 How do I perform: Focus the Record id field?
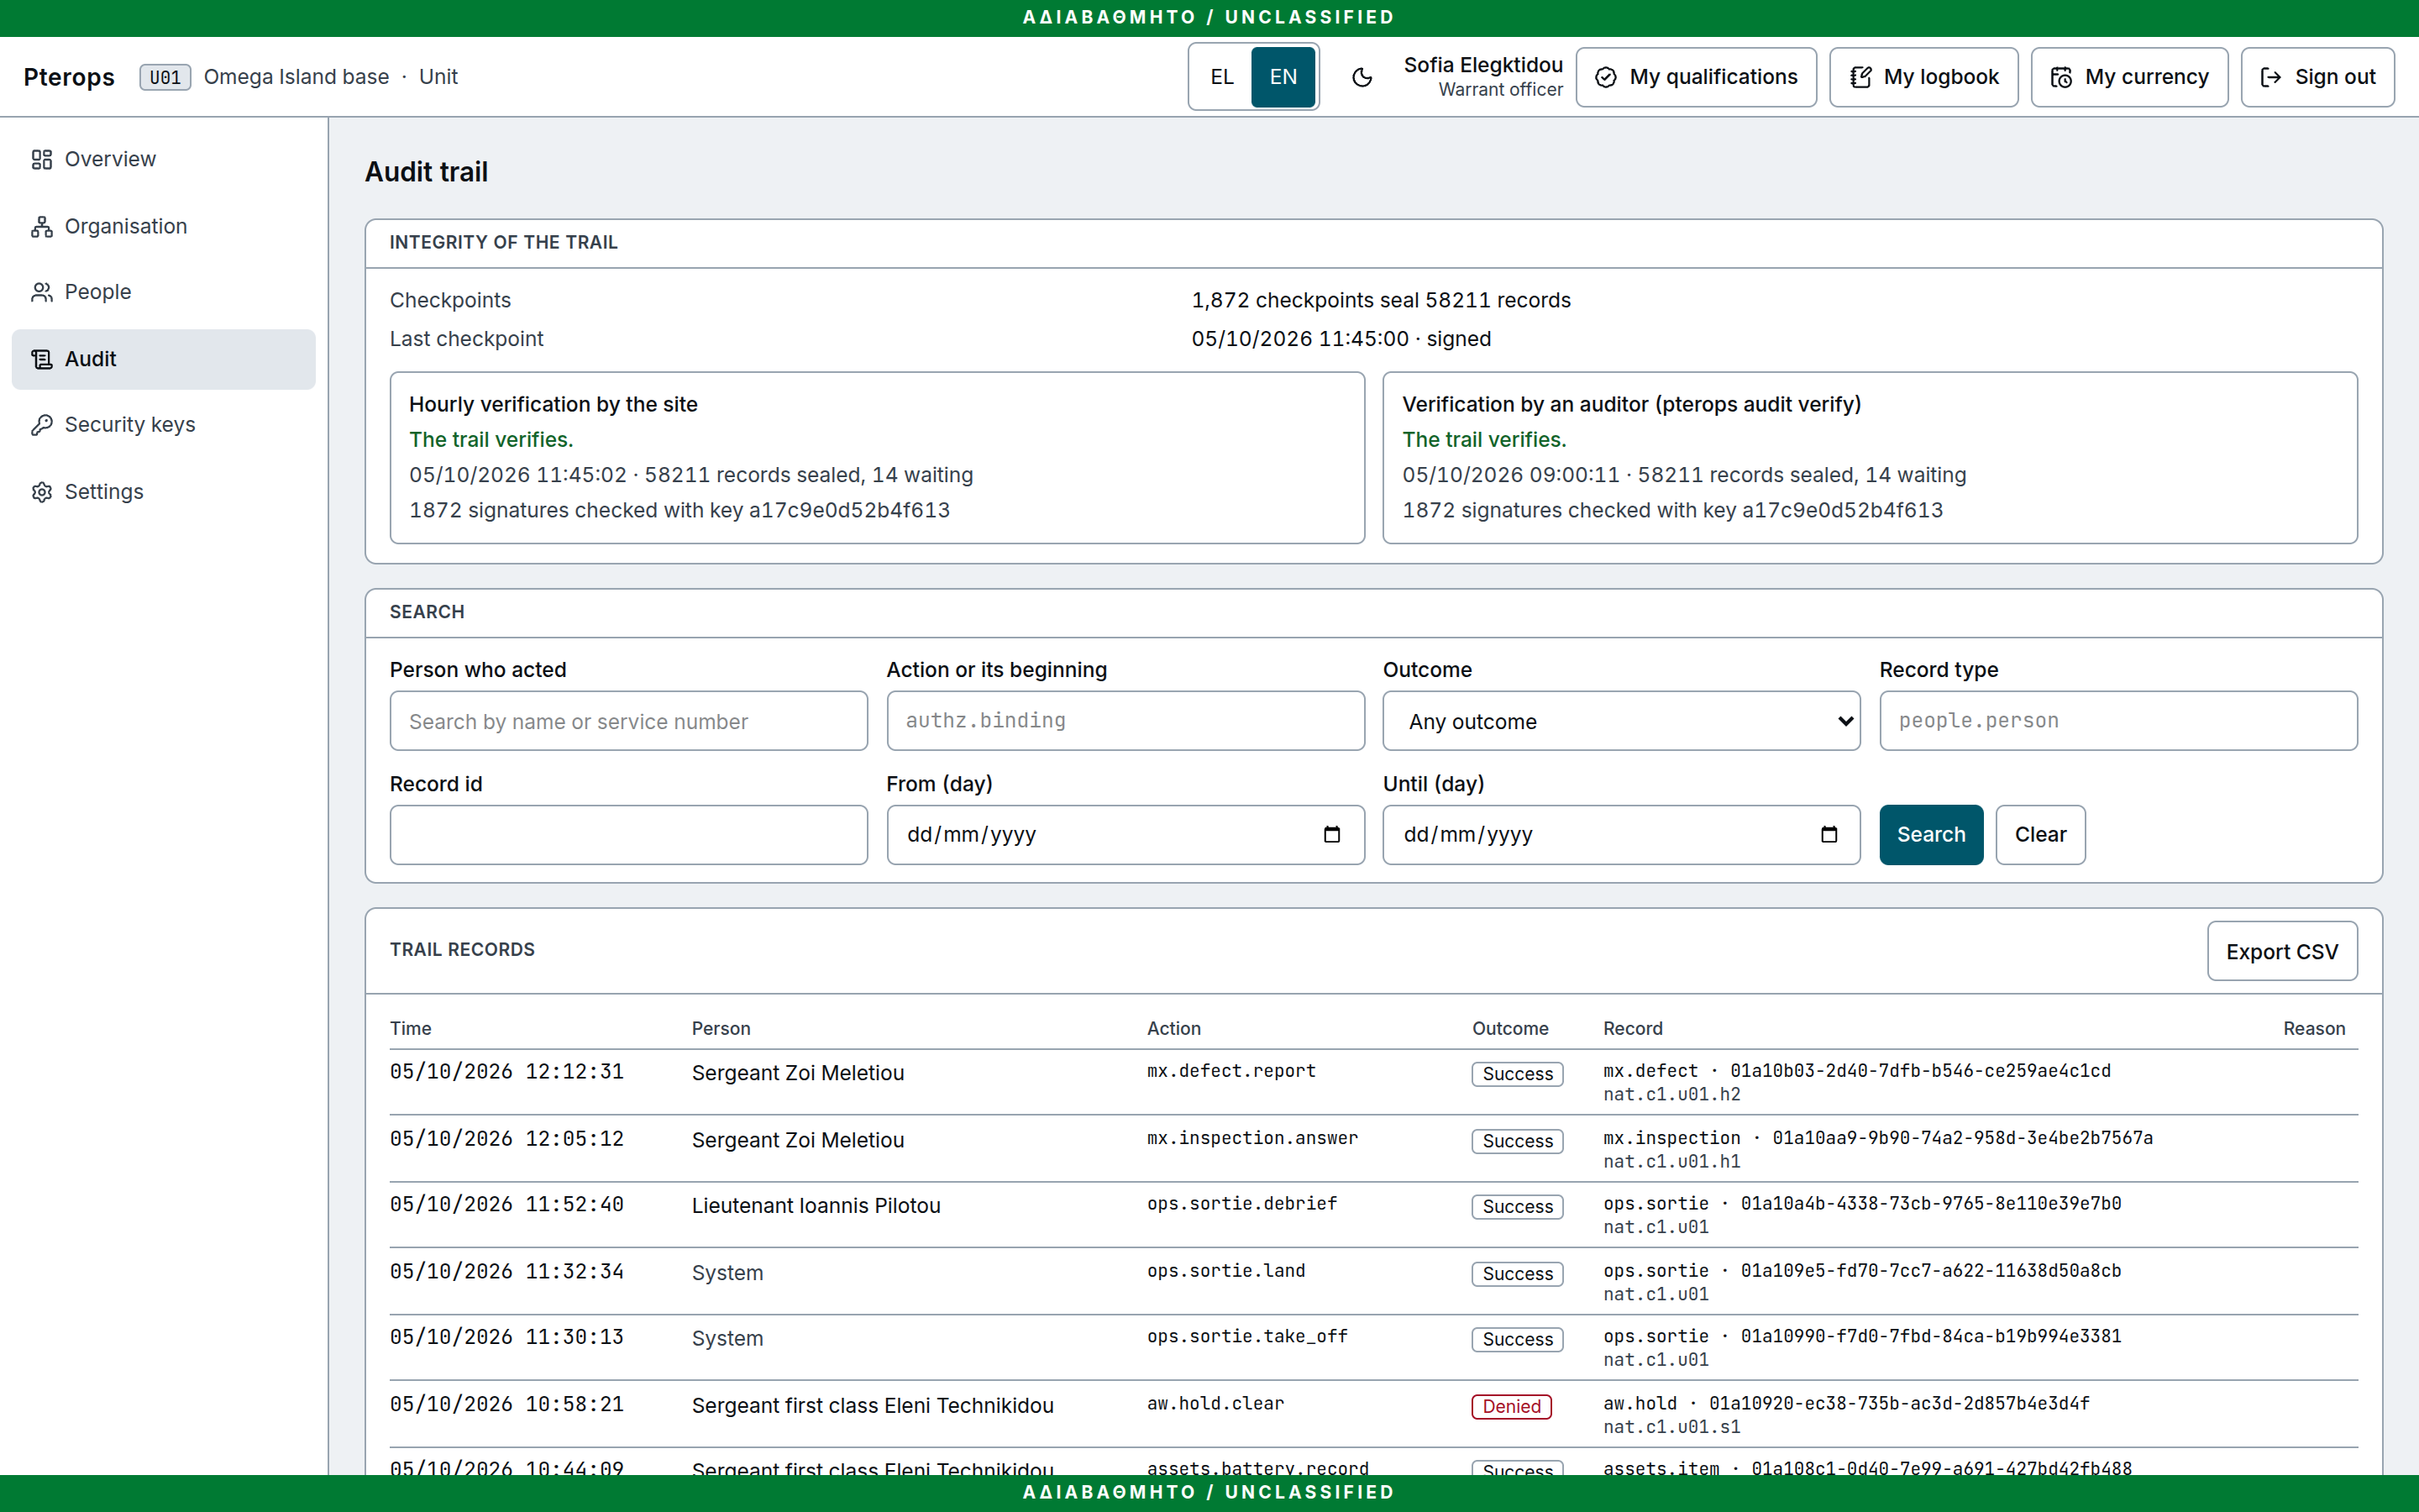[x=629, y=834]
